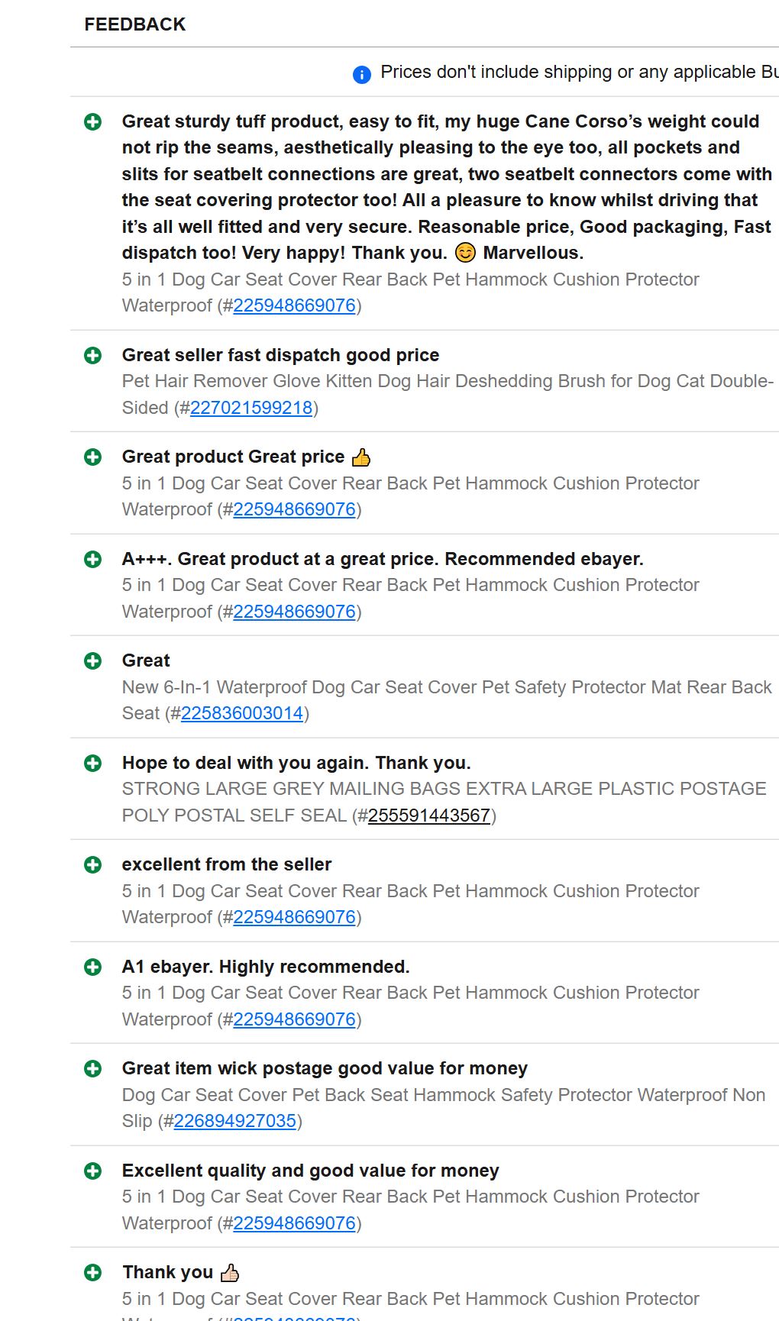
Task: Click the FEEDBACK section heading
Action: [135, 24]
